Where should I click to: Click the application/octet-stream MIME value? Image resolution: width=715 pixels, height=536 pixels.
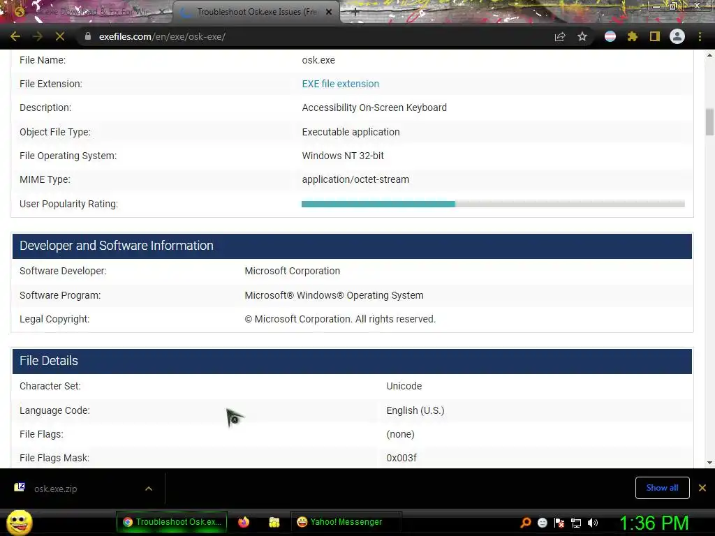coord(355,179)
